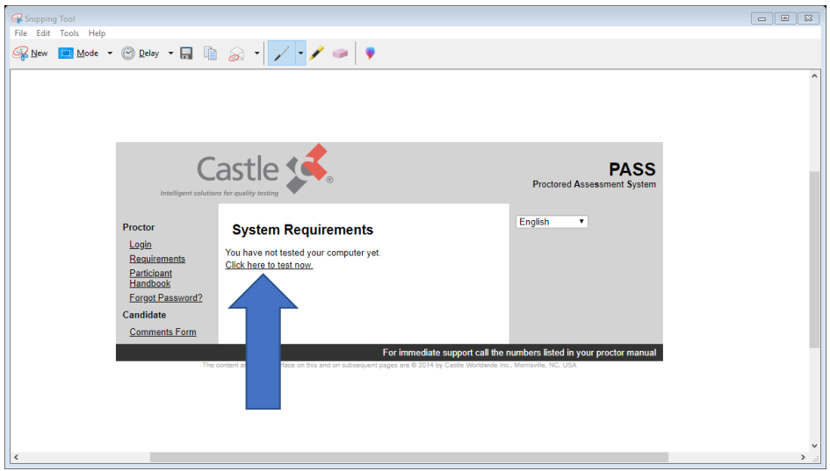The width and height of the screenshot is (830, 471).
Task: Open the English language dropdown
Action: [552, 222]
